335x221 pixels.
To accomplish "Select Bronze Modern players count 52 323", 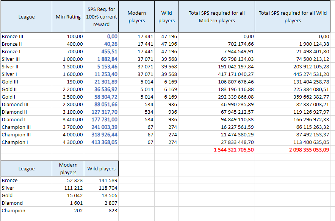I will click(68, 180).
